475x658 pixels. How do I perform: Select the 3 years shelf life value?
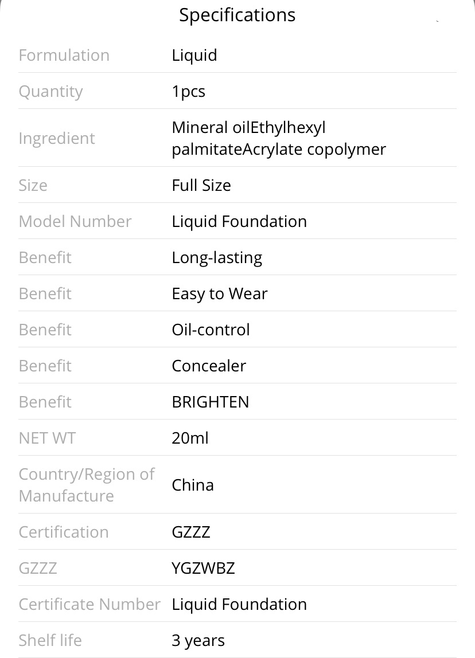[198, 641]
